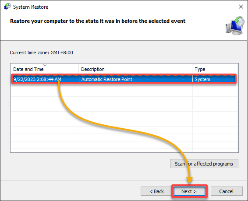Click the divider between Date and Description headers
This screenshot has width=248, height=201.
coord(78,69)
